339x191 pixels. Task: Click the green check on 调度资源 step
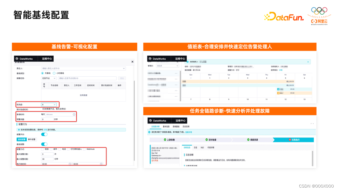click(x=248, y=140)
